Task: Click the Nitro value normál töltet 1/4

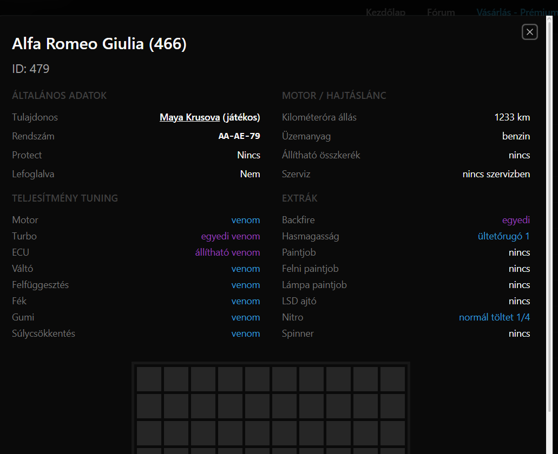Action: (494, 317)
